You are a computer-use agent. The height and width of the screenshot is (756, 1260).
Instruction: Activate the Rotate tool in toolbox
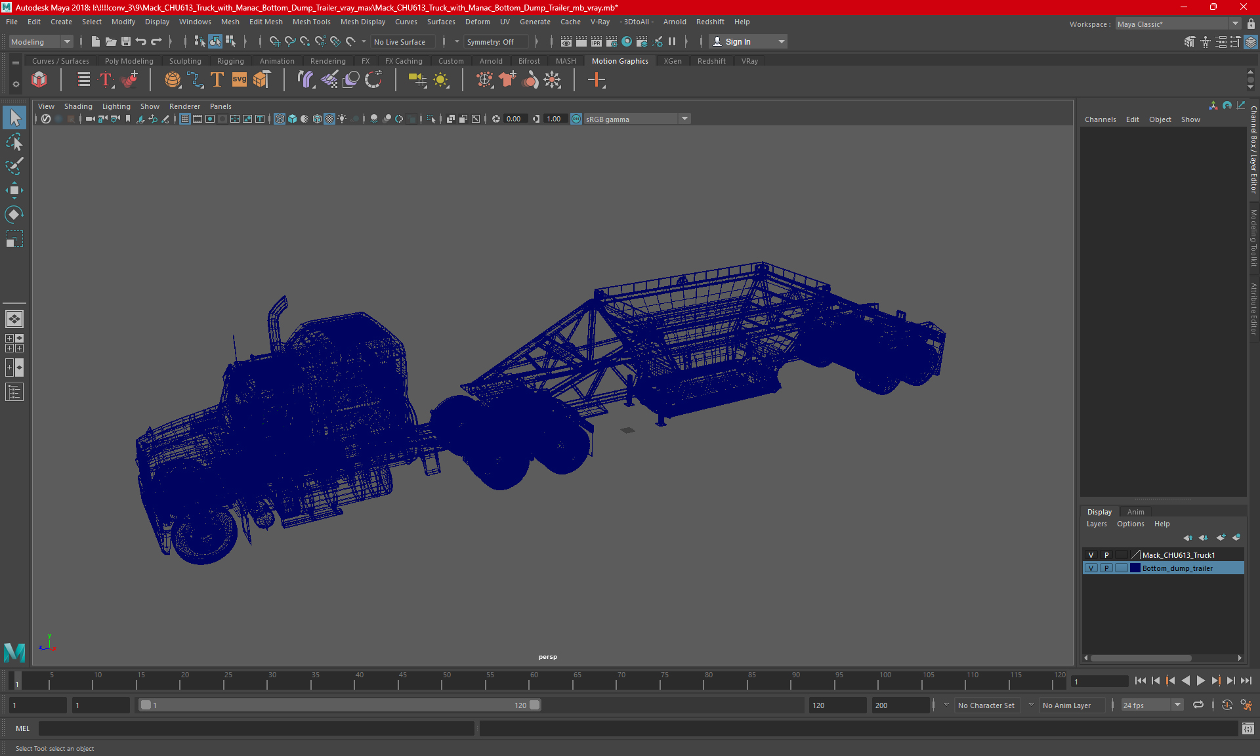tap(14, 215)
